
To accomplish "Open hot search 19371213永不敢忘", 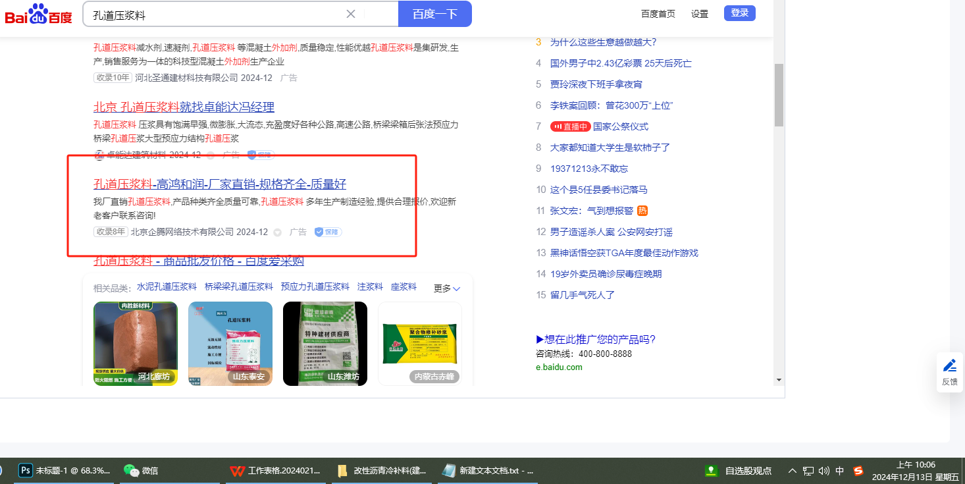I will pyautogui.click(x=589, y=169).
